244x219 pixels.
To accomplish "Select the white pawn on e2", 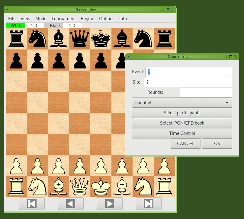I will pyautogui.click(x=101, y=166).
